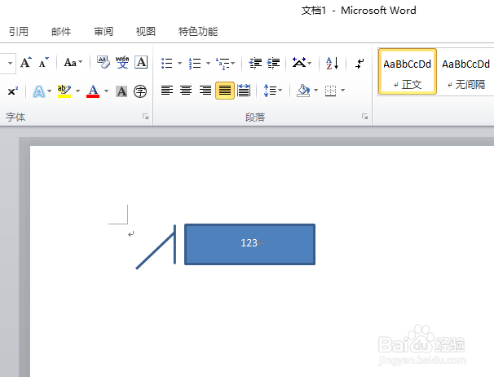Click the Numbering list icon
The height and width of the screenshot is (377, 494).
coord(195,63)
